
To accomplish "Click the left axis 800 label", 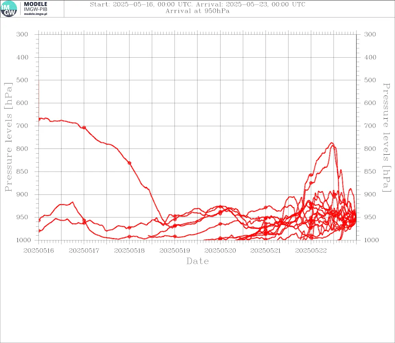I will tap(22, 149).
